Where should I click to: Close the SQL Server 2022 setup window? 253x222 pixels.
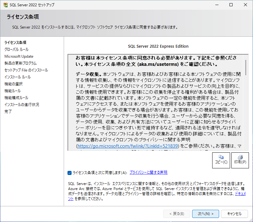click(x=245, y=5)
